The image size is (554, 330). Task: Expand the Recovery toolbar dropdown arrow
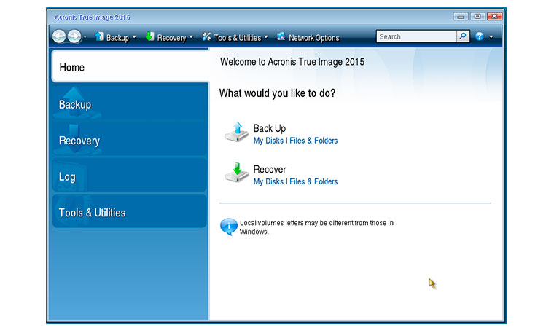coord(191,36)
